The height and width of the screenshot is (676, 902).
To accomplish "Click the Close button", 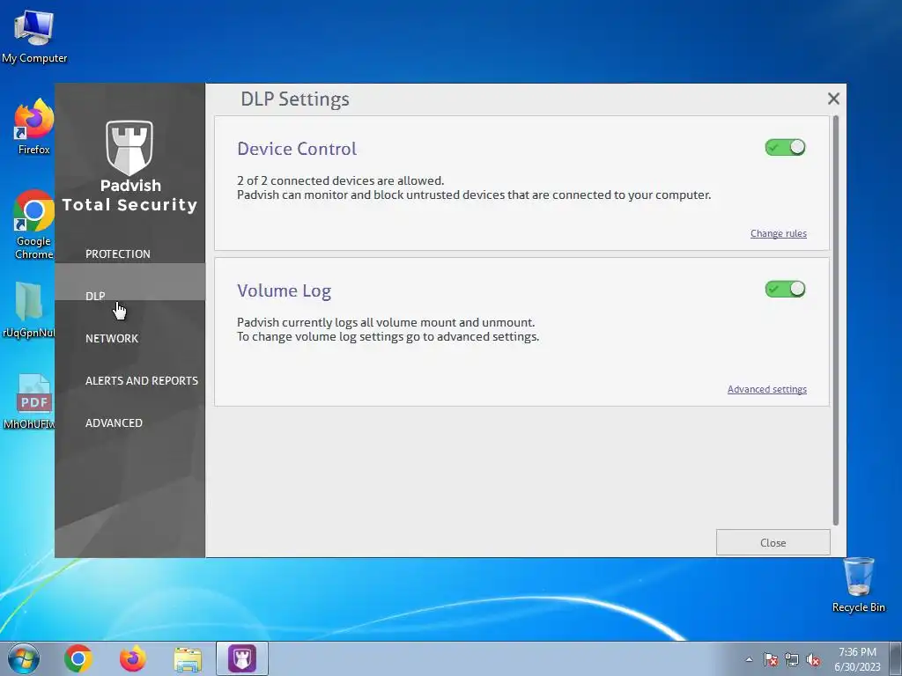I will click(x=773, y=542).
